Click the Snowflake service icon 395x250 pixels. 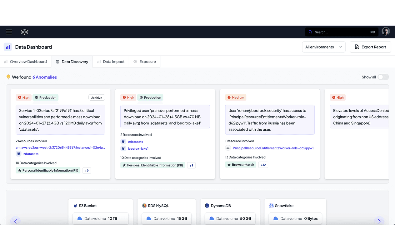[x=272, y=206]
